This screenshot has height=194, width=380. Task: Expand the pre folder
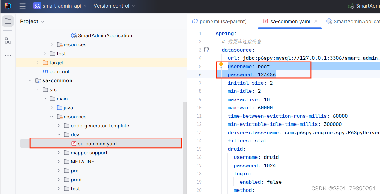pyautogui.click(x=59, y=171)
